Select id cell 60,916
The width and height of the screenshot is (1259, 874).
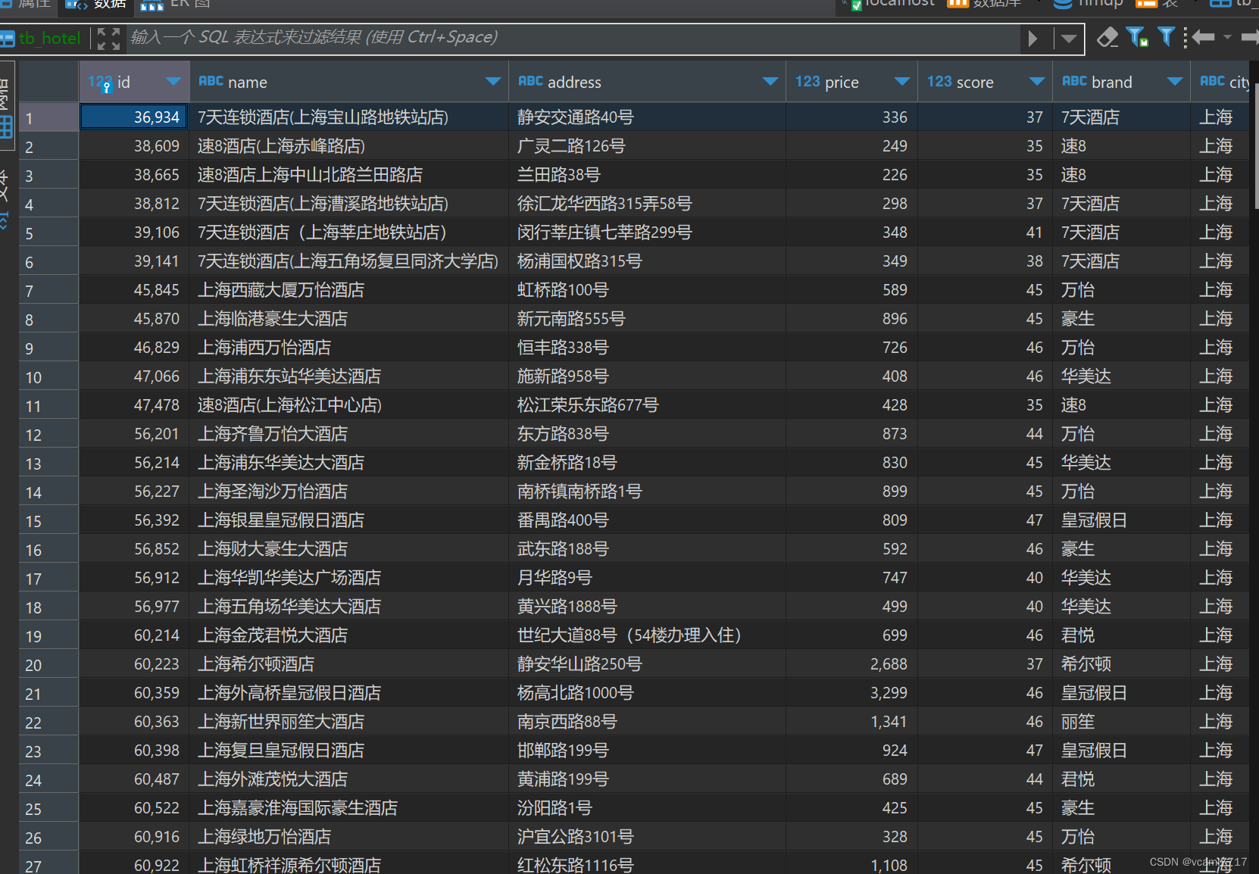point(134,837)
